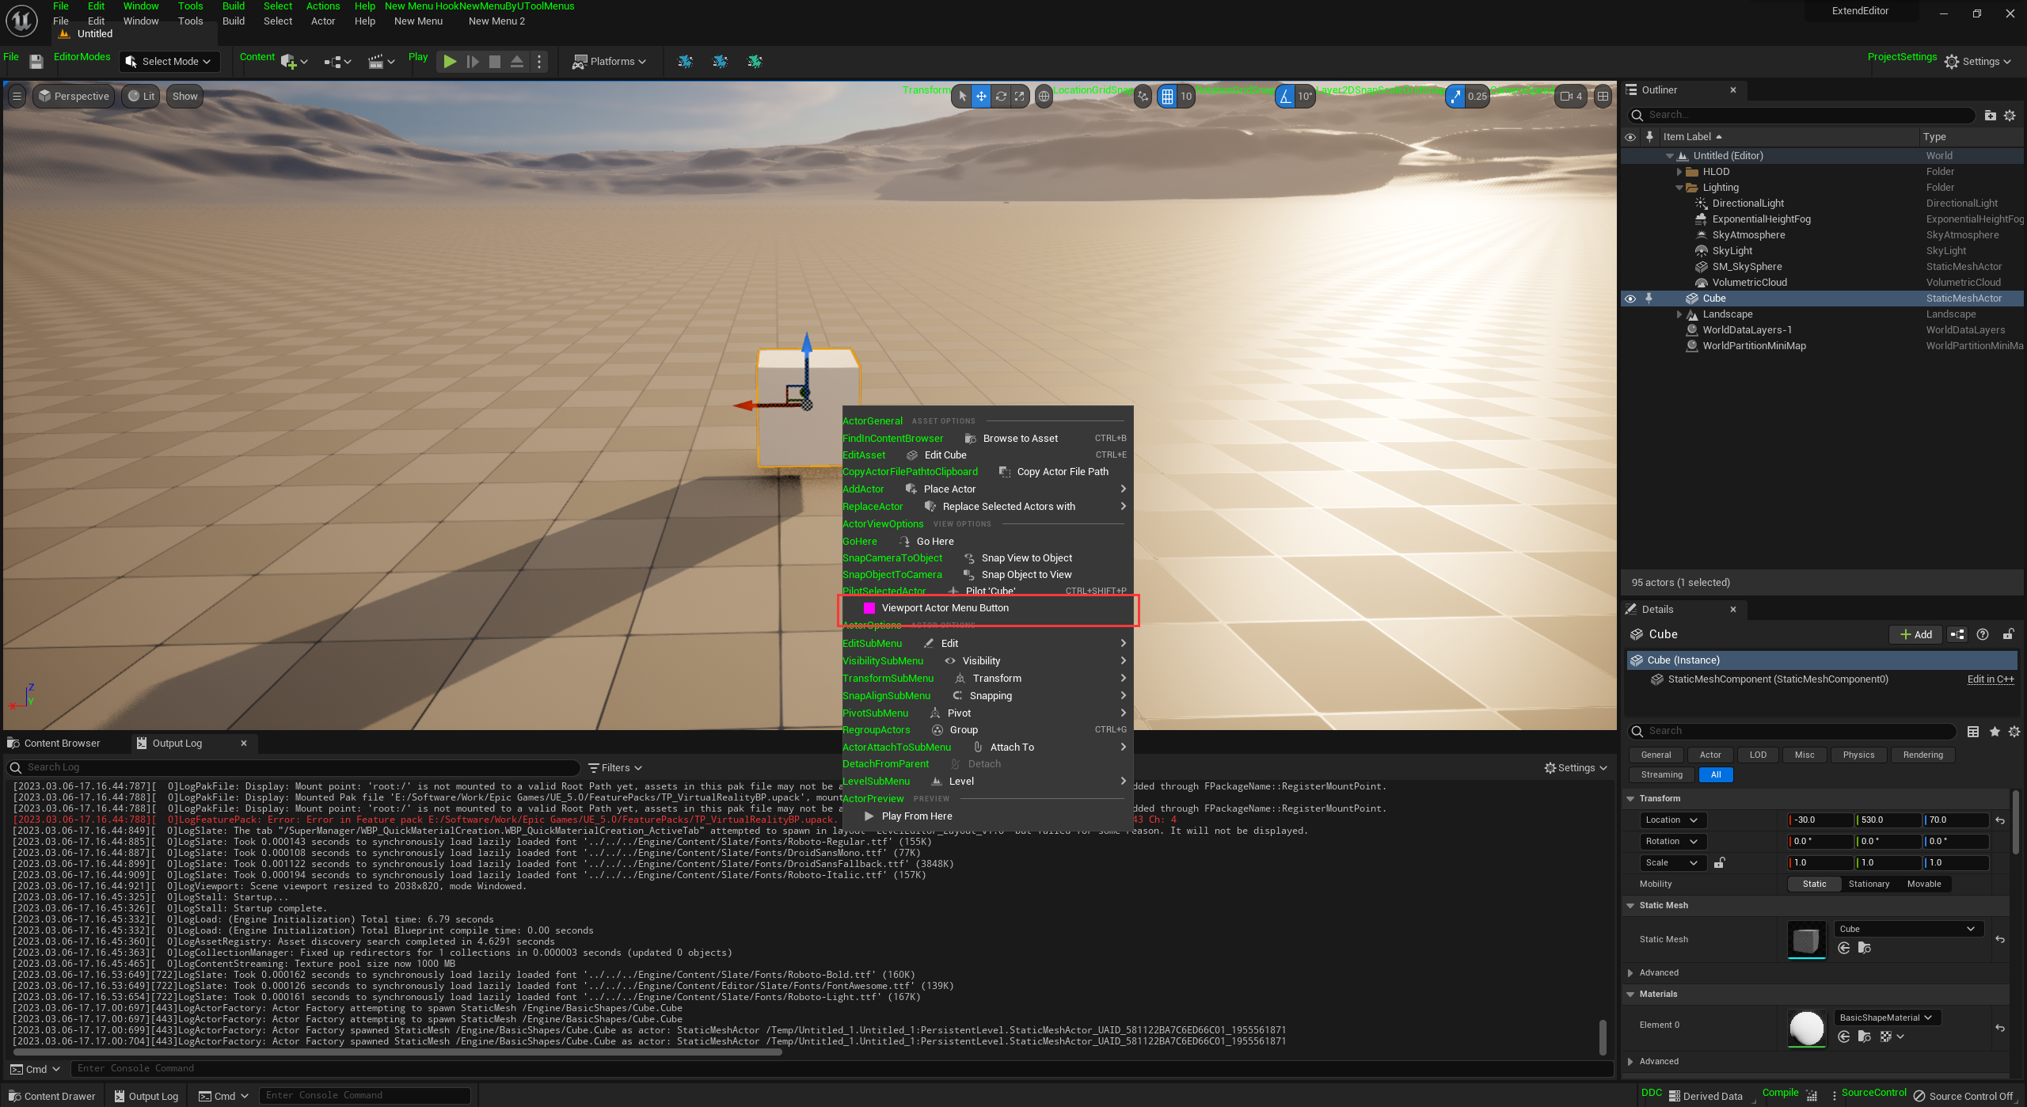Toggle rotation angle snapping

[x=1286, y=97]
